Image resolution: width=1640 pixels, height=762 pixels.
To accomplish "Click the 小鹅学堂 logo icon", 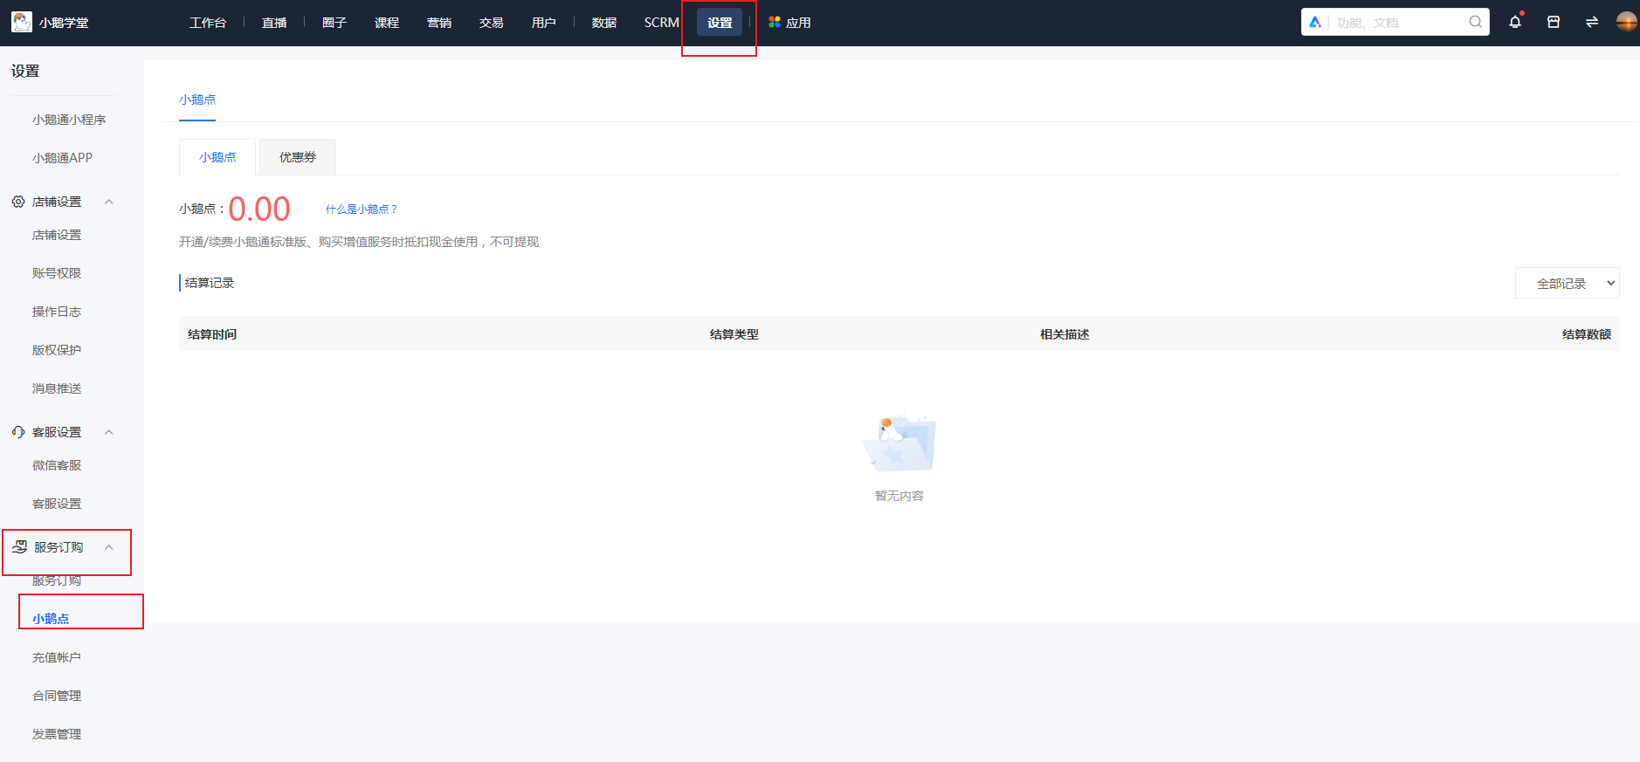I will pos(22,22).
